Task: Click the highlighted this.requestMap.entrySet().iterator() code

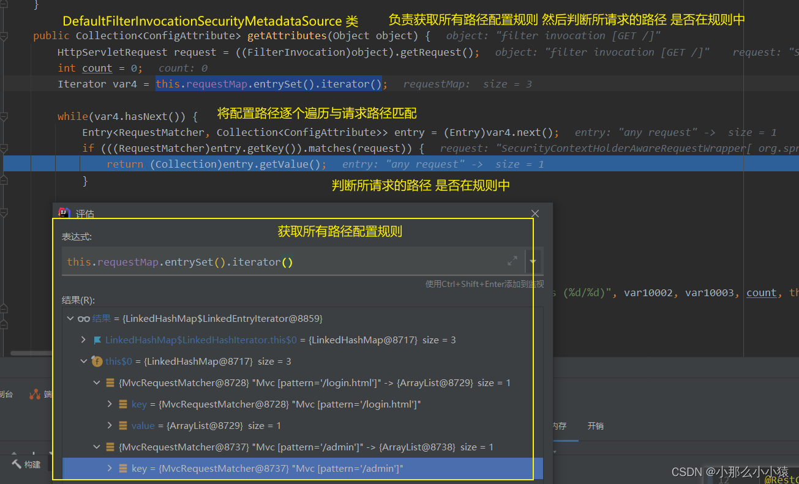Action: (269, 84)
